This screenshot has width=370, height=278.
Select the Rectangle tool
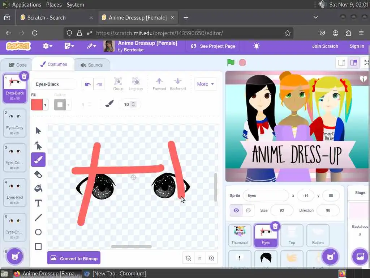pyautogui.click(x=38, y=246)
